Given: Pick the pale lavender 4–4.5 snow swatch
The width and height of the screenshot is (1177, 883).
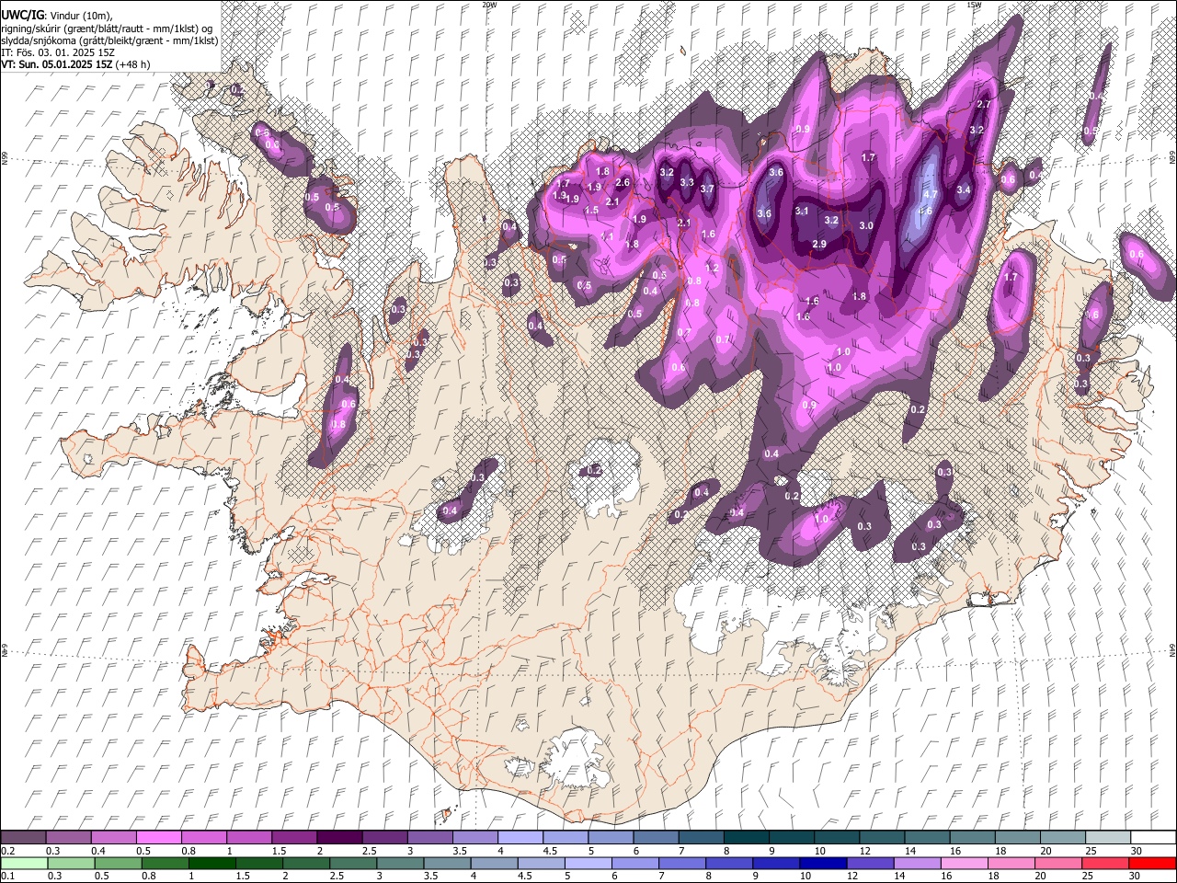Looking at the screenshot, I should (x=520, y=837).
